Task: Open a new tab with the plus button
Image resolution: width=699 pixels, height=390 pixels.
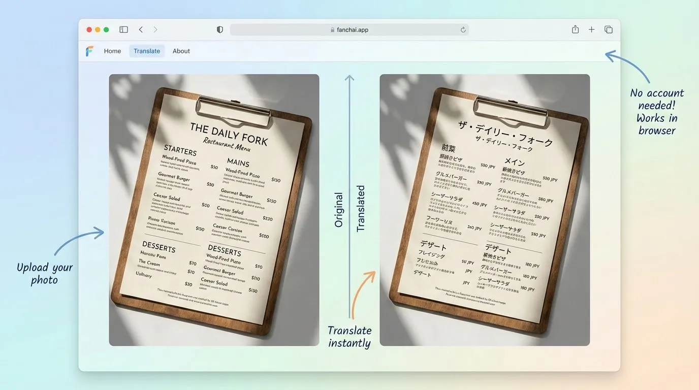Action: click(x=591, y=29)
